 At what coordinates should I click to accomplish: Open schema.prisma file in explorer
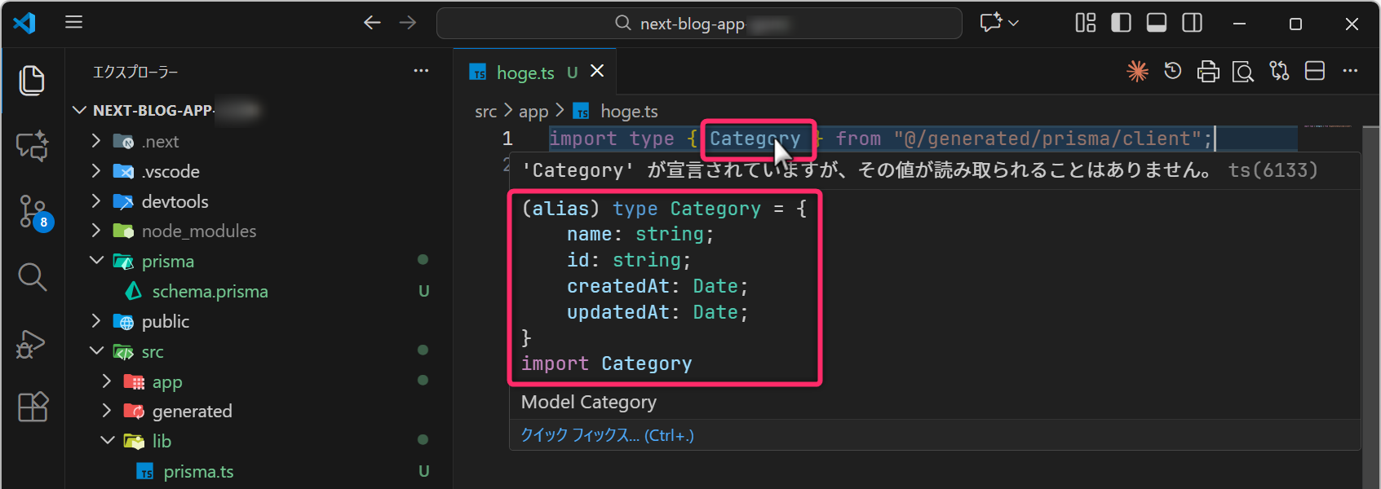(x=210, y=292)
